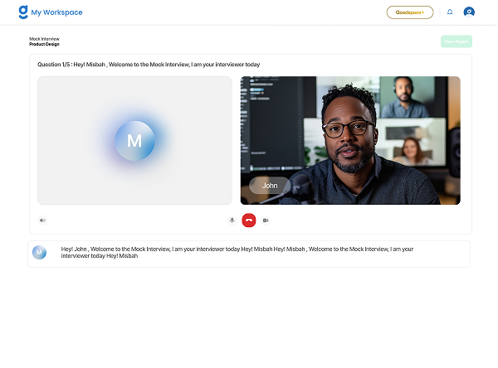End the call with red hang-up button
The height and width of the screenshot is (368, 498).
click(249, 220)
